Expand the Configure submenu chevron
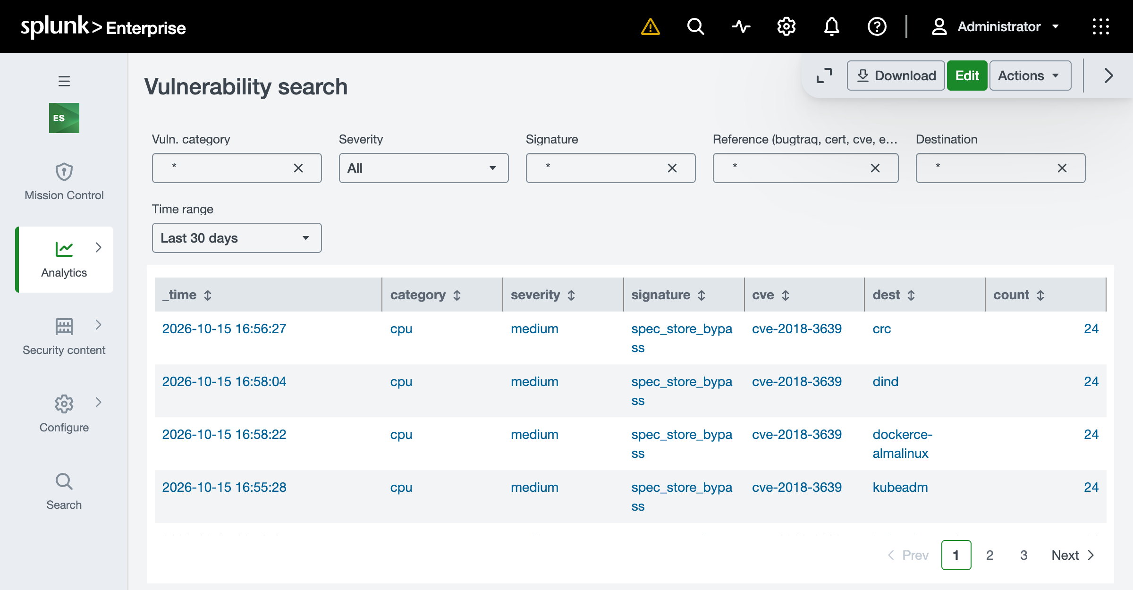Image resolution: width=1133 pixels, height=590 pixels. coord(98,402)
